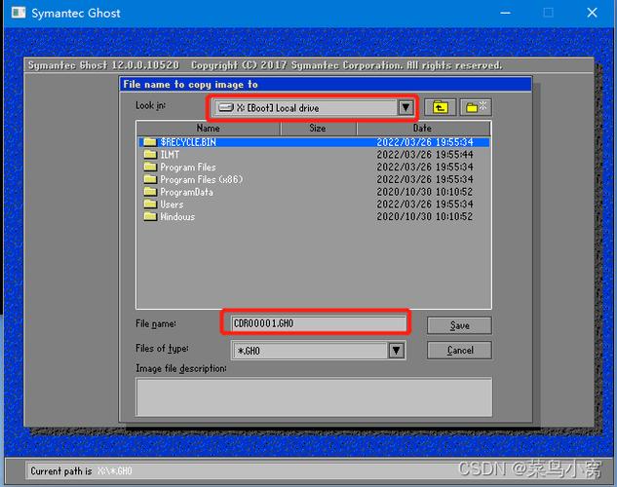Screen dimensions: 617x487
Task: Click the Current path status bar text
Action: point(81,470)
